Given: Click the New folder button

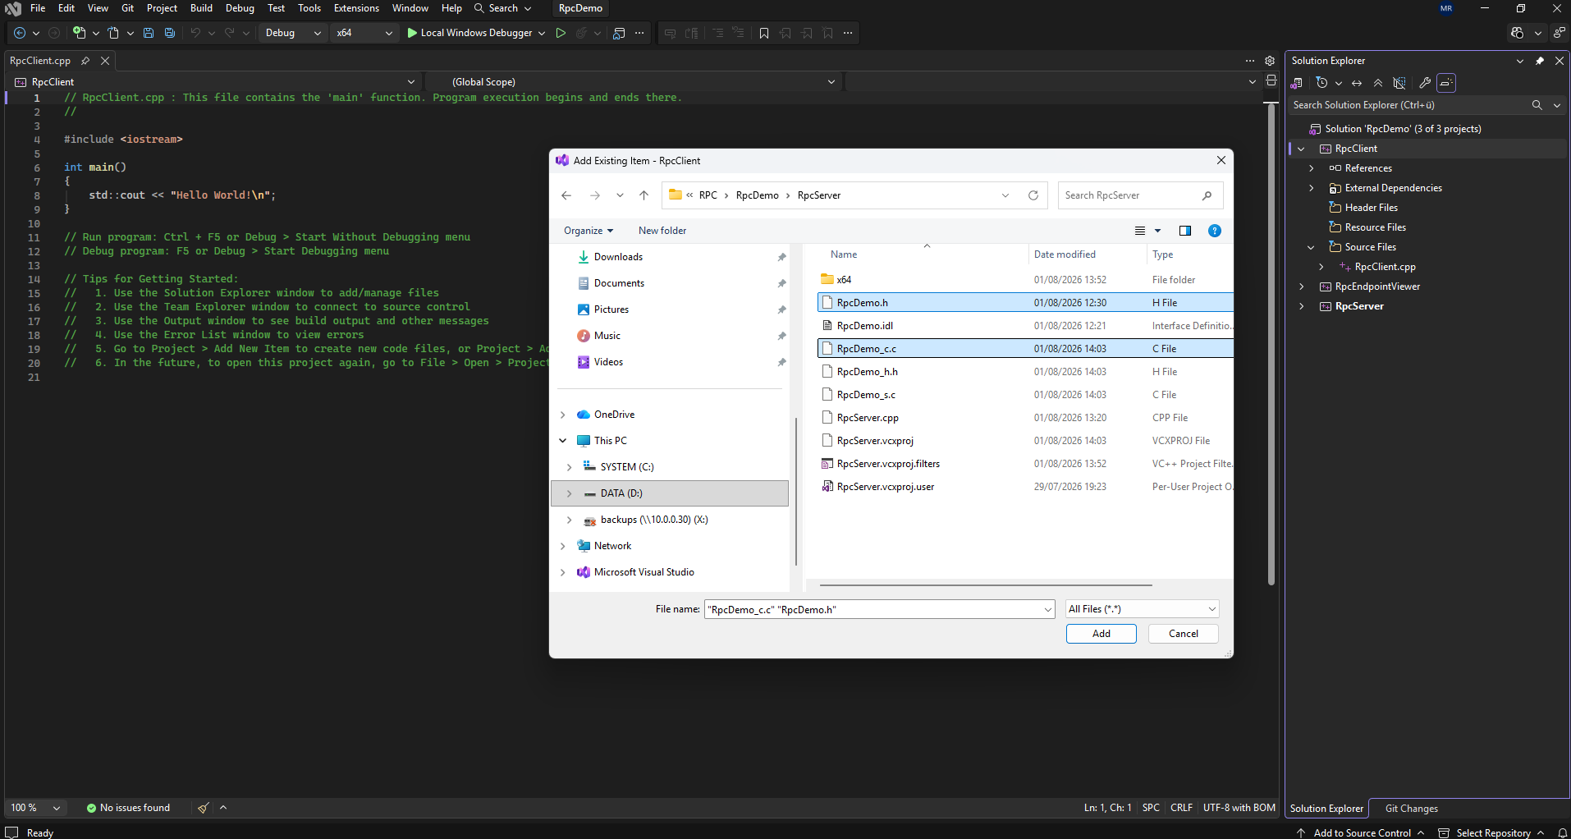Looking at the screenshot, I should click(662, 231).
